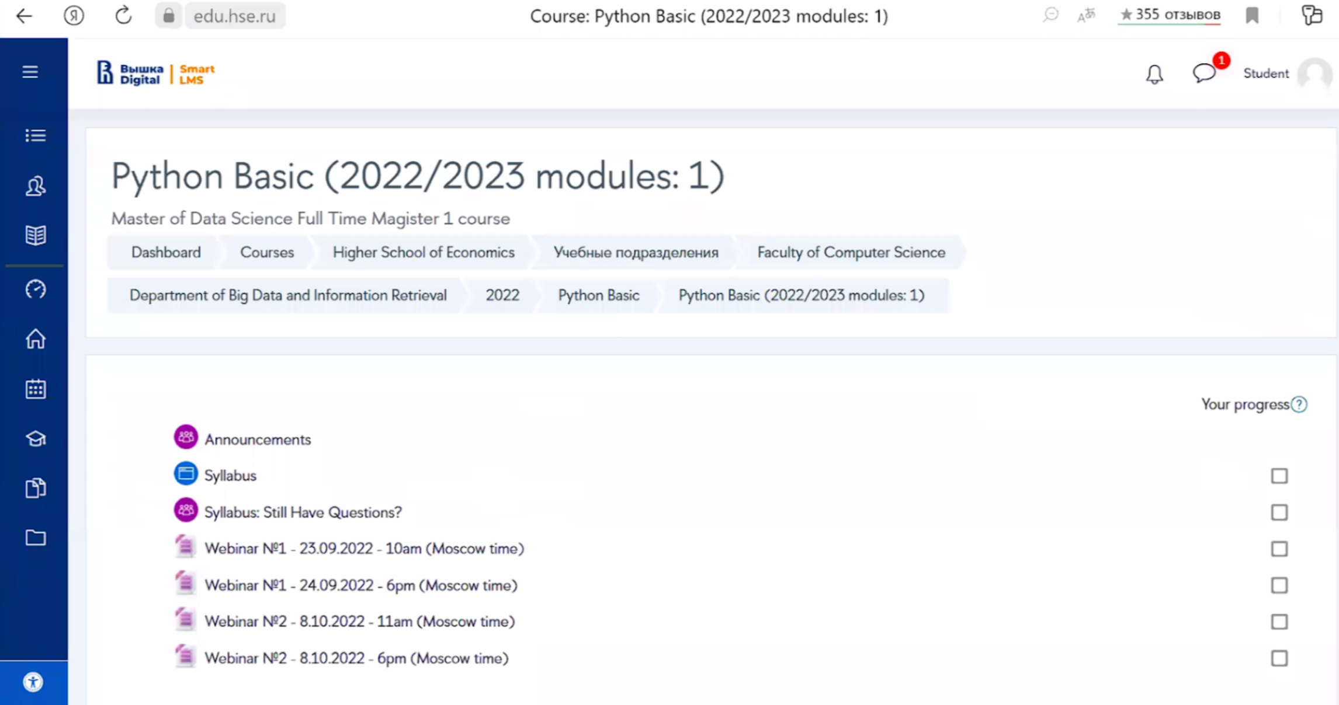
Task: Click the Вышка Digital Smart LMS logo
Action: (156, 74)
